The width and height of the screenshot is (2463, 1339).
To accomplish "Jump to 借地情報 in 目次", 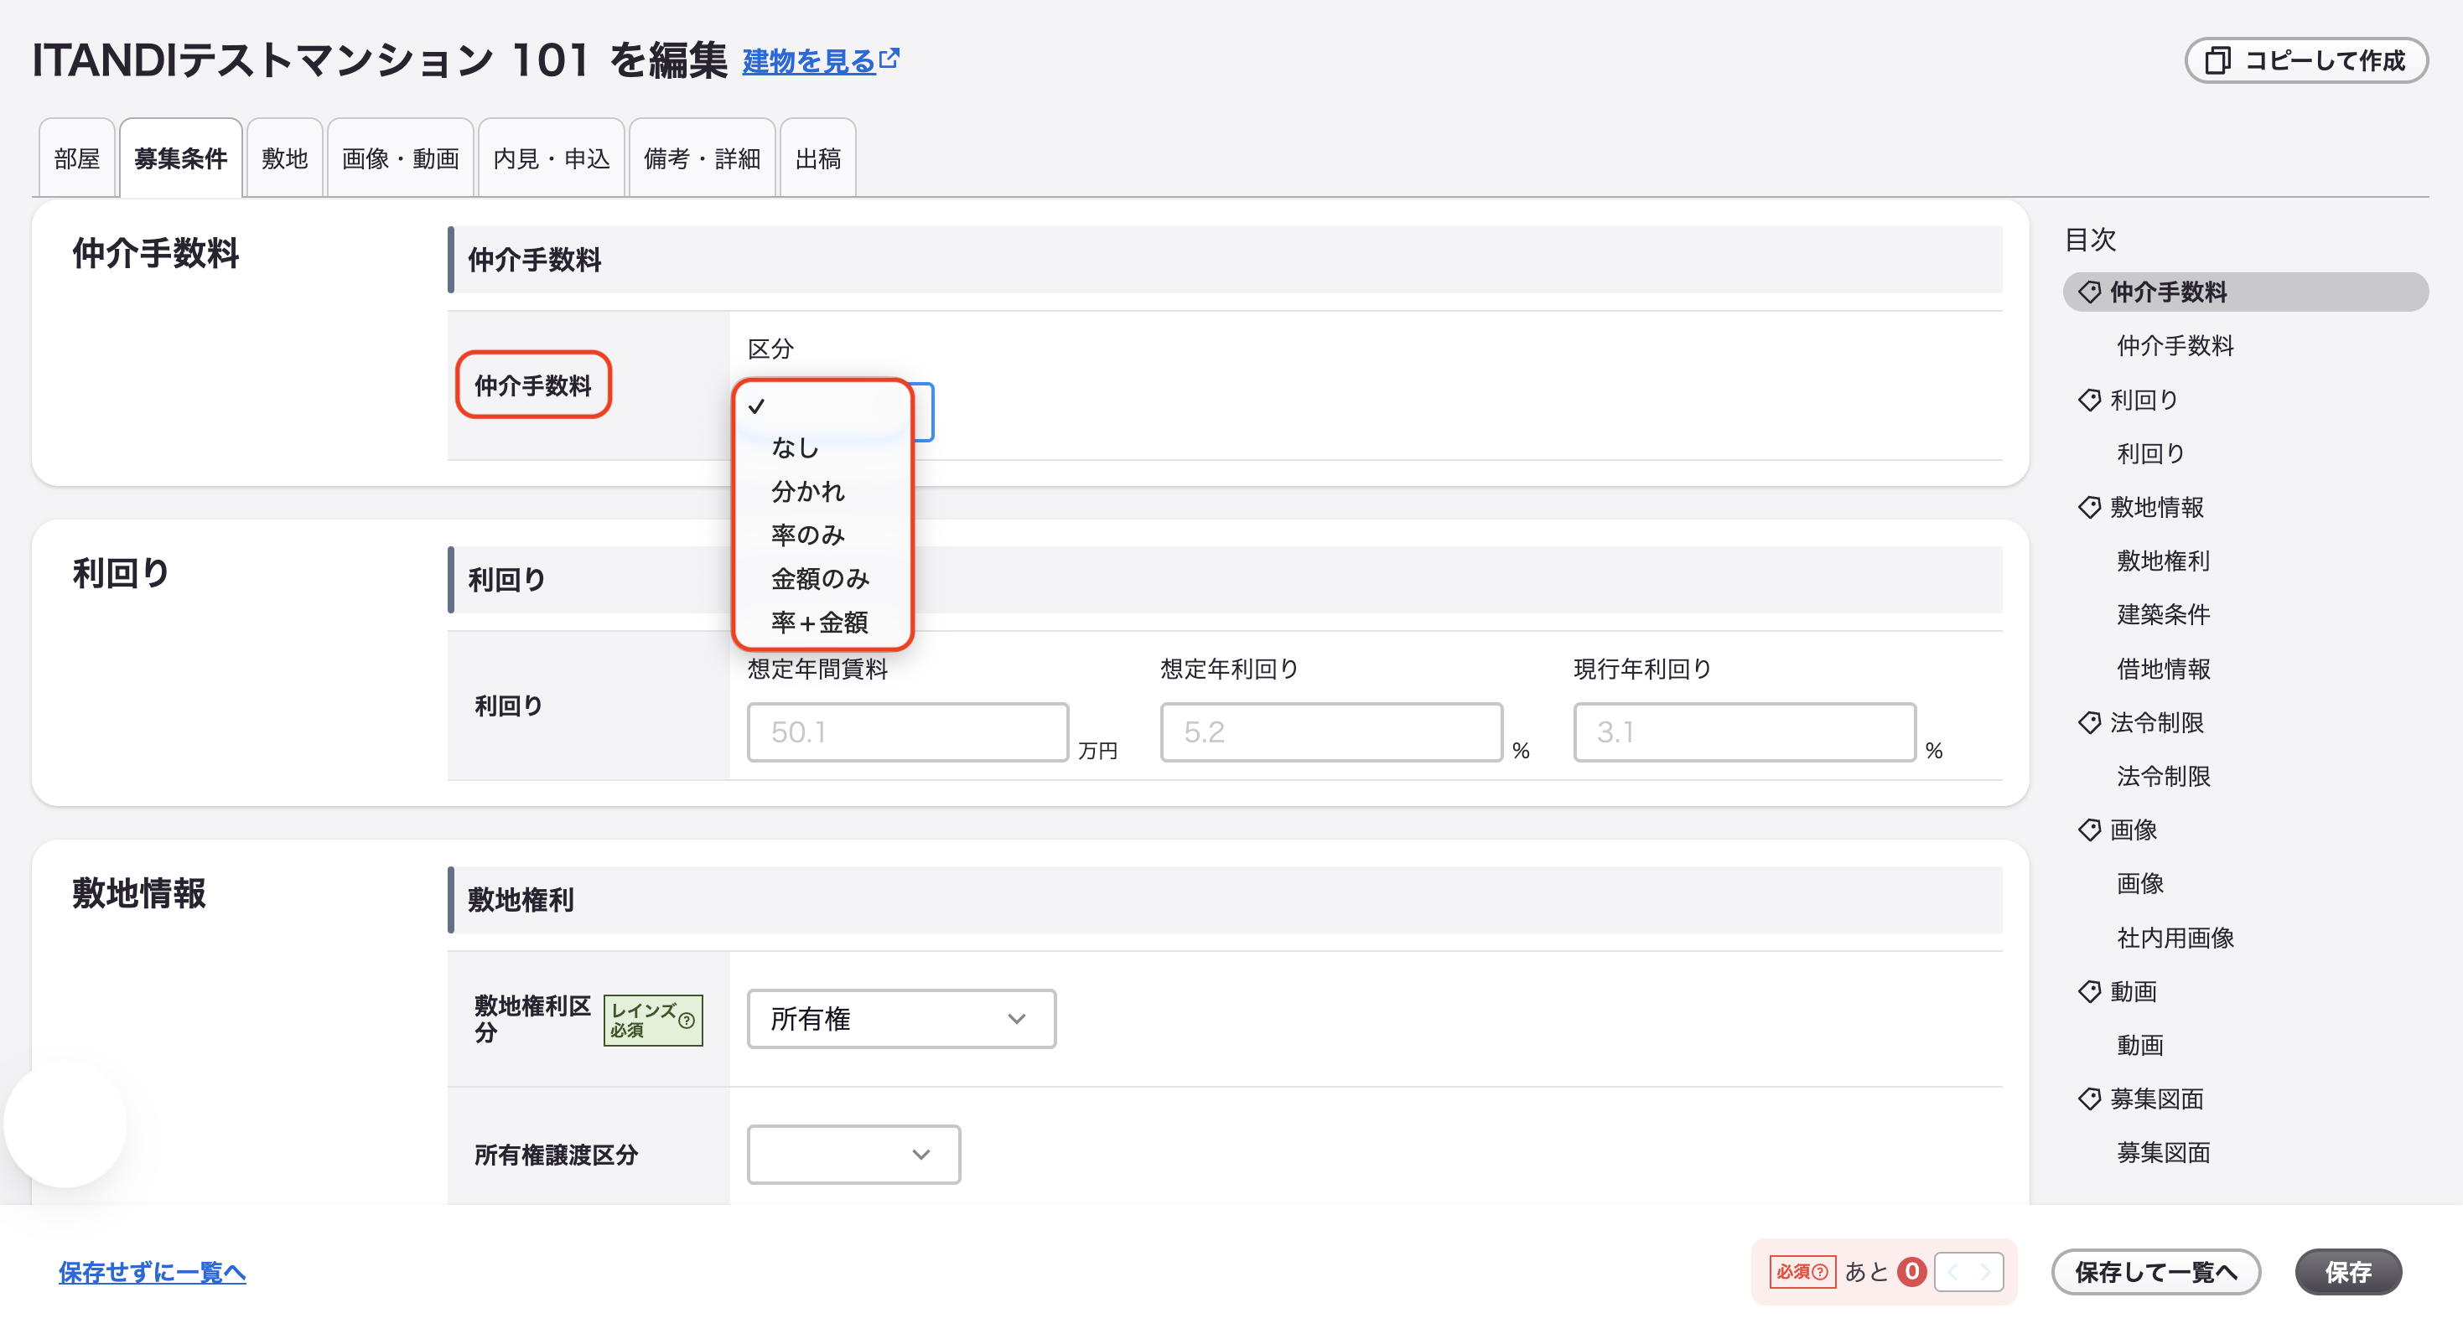I will point(2164,668).
